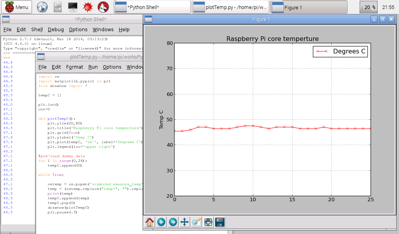This screenshot has width=399, height=234.
Task: Open Figure 1 window menu icon
Action: tap(148, 19)
